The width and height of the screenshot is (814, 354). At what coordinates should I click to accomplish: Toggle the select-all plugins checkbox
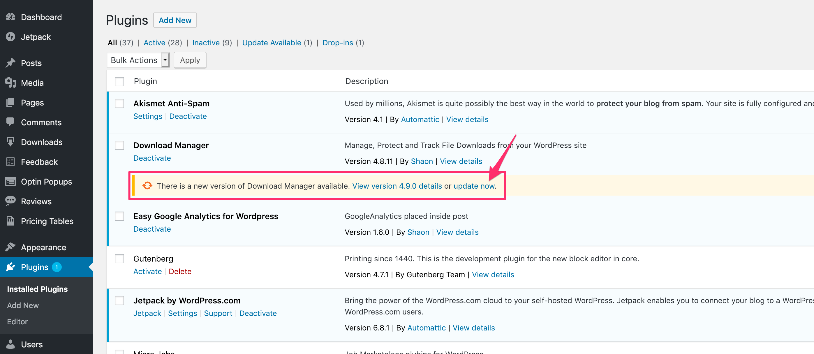point(119,81)
